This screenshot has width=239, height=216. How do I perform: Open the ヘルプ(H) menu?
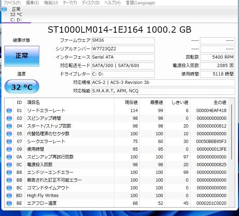pos(113,3)
